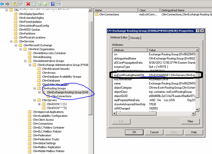Viewport: 212px width, 154px height.
Task: Select CN=Mailbox Replication tree item
Action: click(47, 147)
